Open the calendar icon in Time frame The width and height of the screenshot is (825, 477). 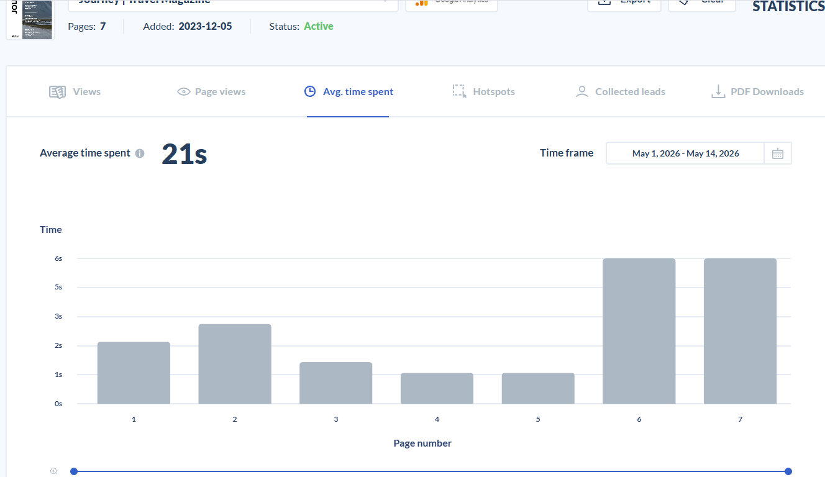[x=778, y=153]
